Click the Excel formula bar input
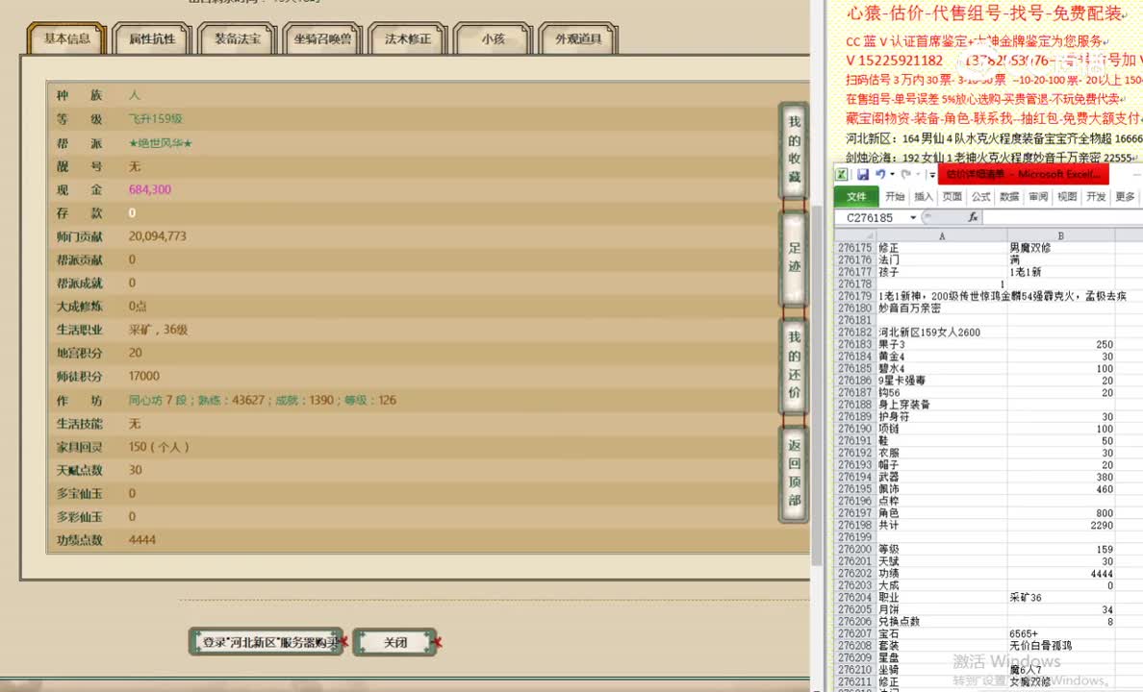Viewport: 1143px width, 692px height. pos(1063,217)
